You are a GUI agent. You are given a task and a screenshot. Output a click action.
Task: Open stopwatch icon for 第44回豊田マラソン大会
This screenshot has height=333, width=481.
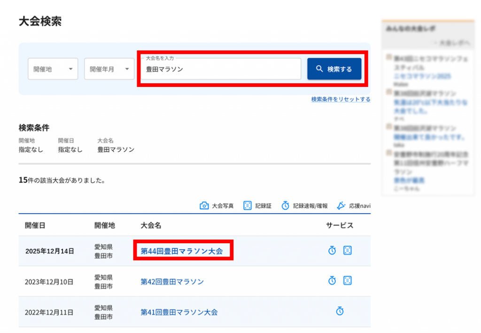(x=332, y=250)
